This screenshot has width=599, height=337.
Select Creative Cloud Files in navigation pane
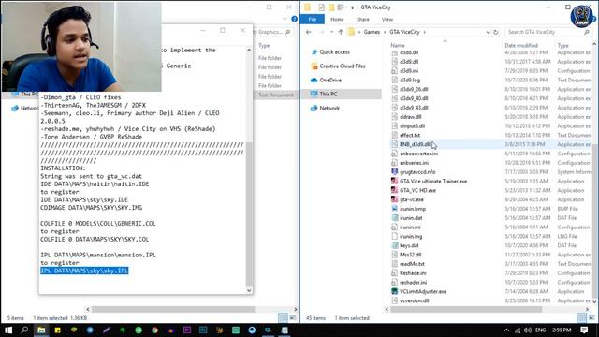click(343, 66)
